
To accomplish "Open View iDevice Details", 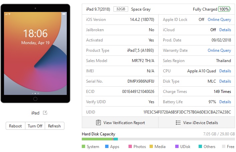I will point(197,122).
